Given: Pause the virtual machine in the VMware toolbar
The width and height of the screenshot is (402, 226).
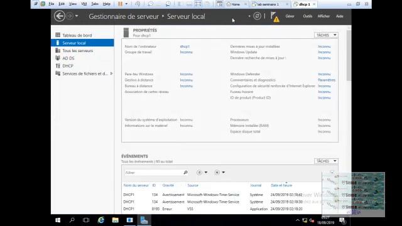Looking at the screenshot, I should [x=120, y=4].
